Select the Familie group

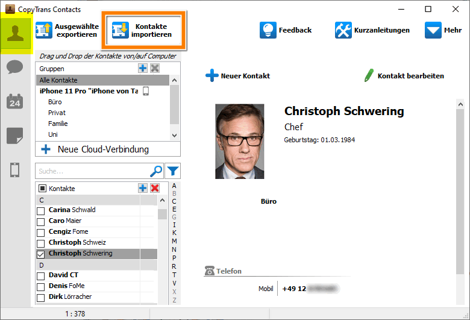(58, 124)
